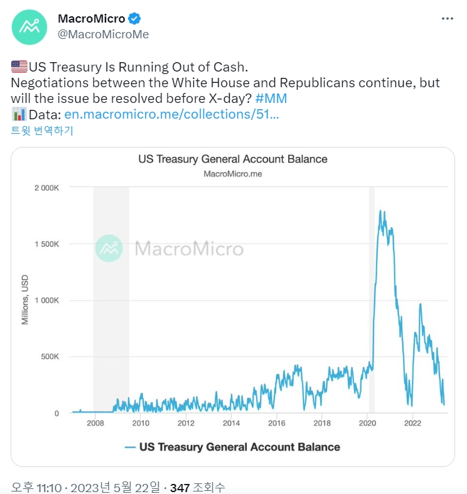Click the MacroMicro.me chart subtitle
The image size is (467, 494).
233,174
